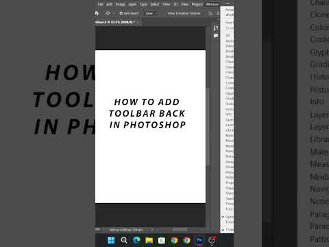Viewport: 329px width, 247px height.
Task: Toggle Show Transform Controls checkbox
Action: (165, 14)
